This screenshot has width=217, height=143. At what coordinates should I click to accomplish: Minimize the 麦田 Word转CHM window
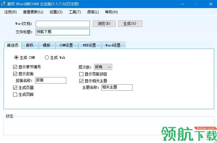coord(182,4)
